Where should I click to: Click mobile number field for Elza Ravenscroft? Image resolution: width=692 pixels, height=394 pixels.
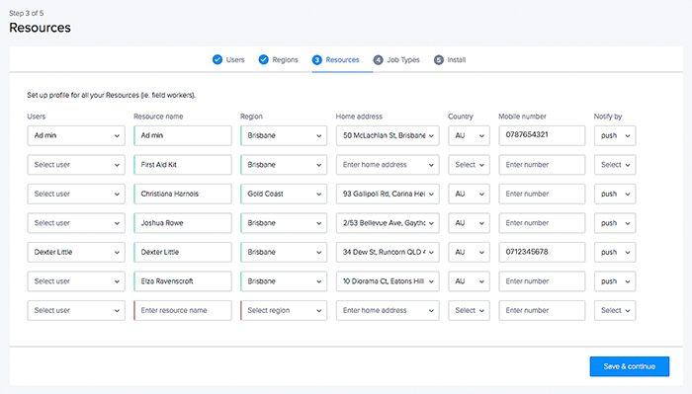point(542,280)
